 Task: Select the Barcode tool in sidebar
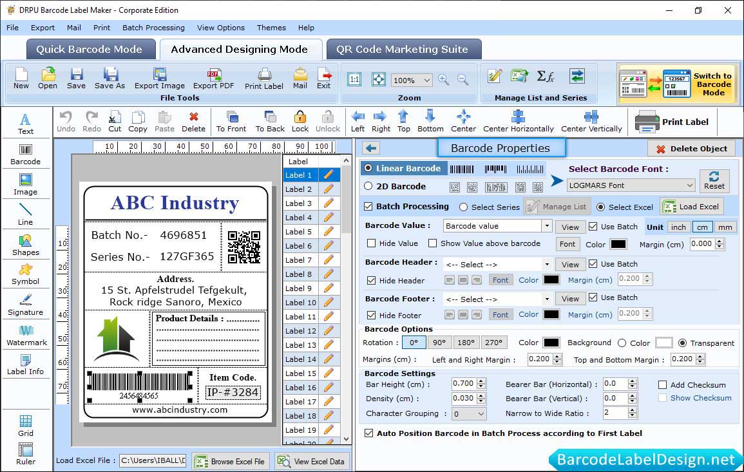click(26, 155)
